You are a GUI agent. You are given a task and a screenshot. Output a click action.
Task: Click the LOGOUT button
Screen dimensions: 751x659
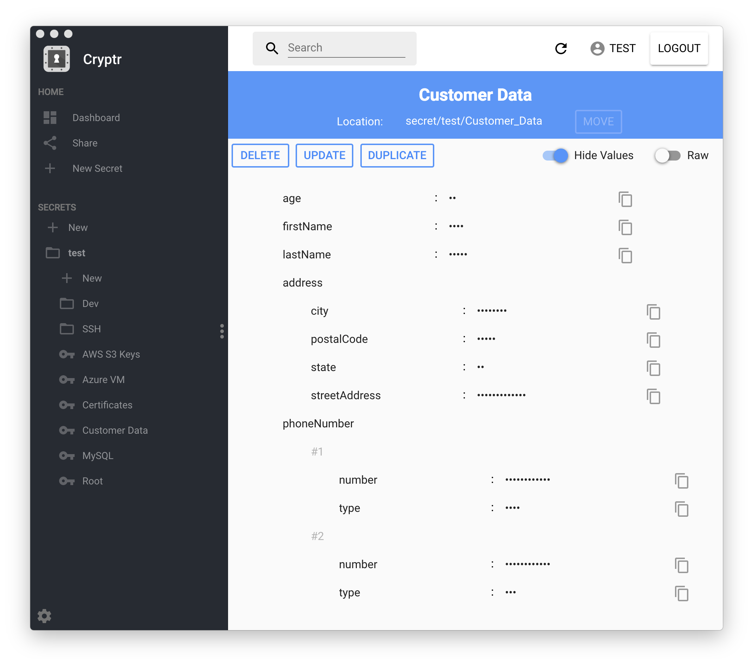pos(679,48)
